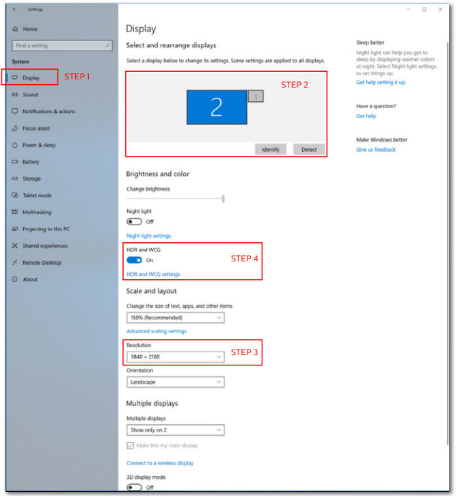The height and width of the screenshot is (496, 456).
Task: Click the About info circle icon
Action: point(15,279)
